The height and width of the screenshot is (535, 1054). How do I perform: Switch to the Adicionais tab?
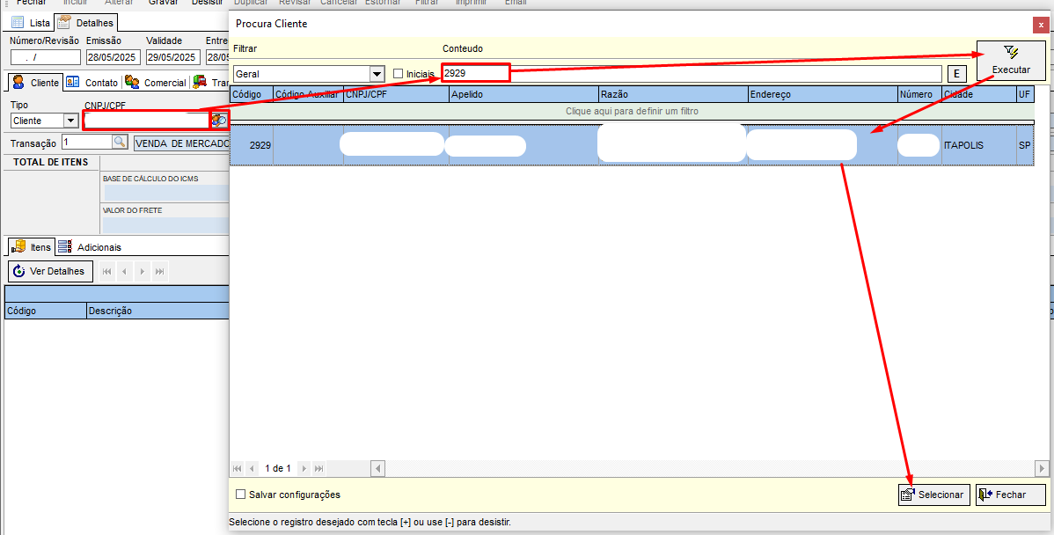[90, 247]
